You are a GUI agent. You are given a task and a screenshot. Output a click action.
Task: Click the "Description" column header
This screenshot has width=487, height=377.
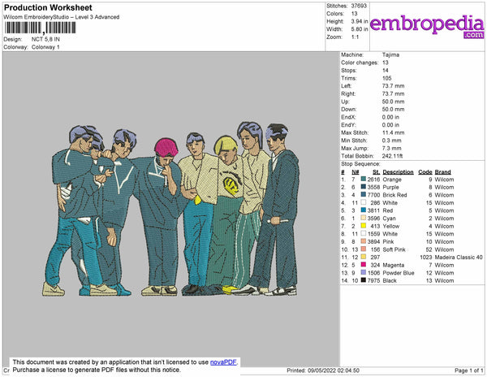point(399,172)
